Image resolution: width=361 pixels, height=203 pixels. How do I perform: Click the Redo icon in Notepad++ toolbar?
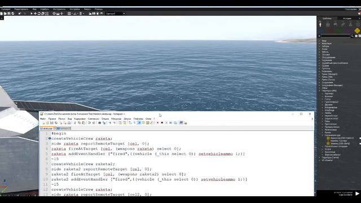[94, 123]
